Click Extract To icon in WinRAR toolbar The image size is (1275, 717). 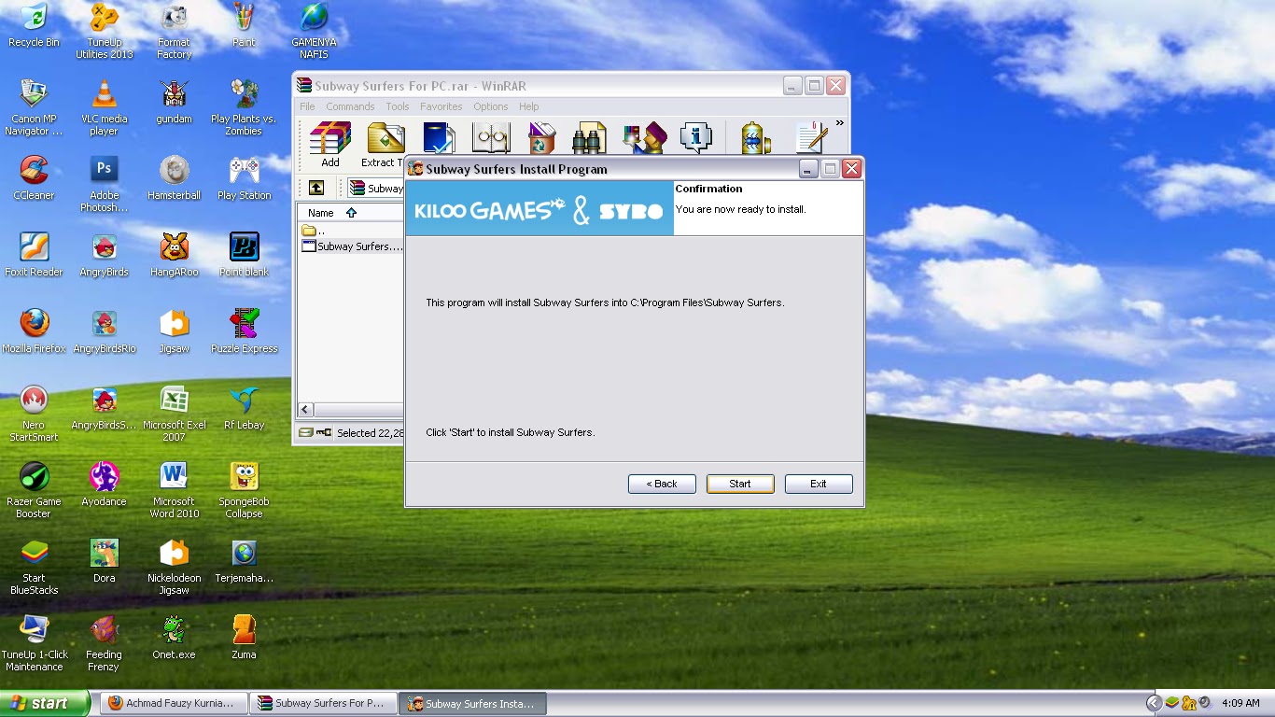385,144
